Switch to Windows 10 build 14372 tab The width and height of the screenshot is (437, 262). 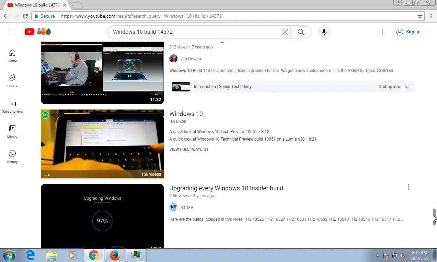coord(37,5)
